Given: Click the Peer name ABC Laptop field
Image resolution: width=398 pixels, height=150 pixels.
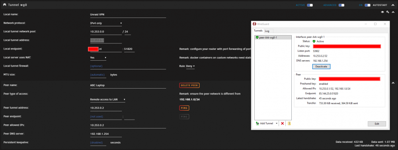Looking at the screenshot, I should point(128,85).
